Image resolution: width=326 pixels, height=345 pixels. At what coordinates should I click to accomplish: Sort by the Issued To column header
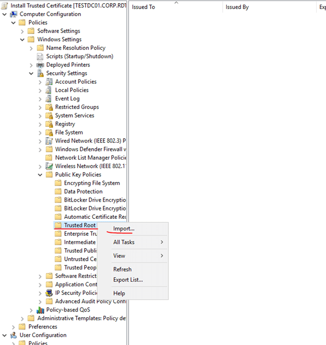point(144,7)
